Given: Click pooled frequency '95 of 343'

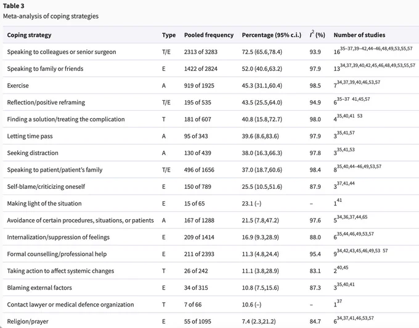Looking at the screenshot, I should point(196,136).
